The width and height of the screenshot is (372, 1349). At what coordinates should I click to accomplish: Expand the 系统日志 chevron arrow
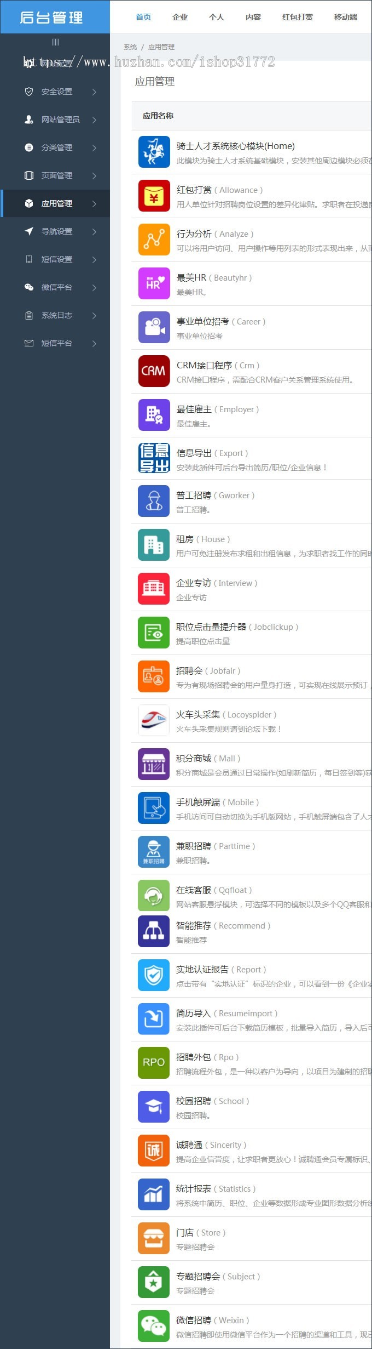click(x=94, y=316)
